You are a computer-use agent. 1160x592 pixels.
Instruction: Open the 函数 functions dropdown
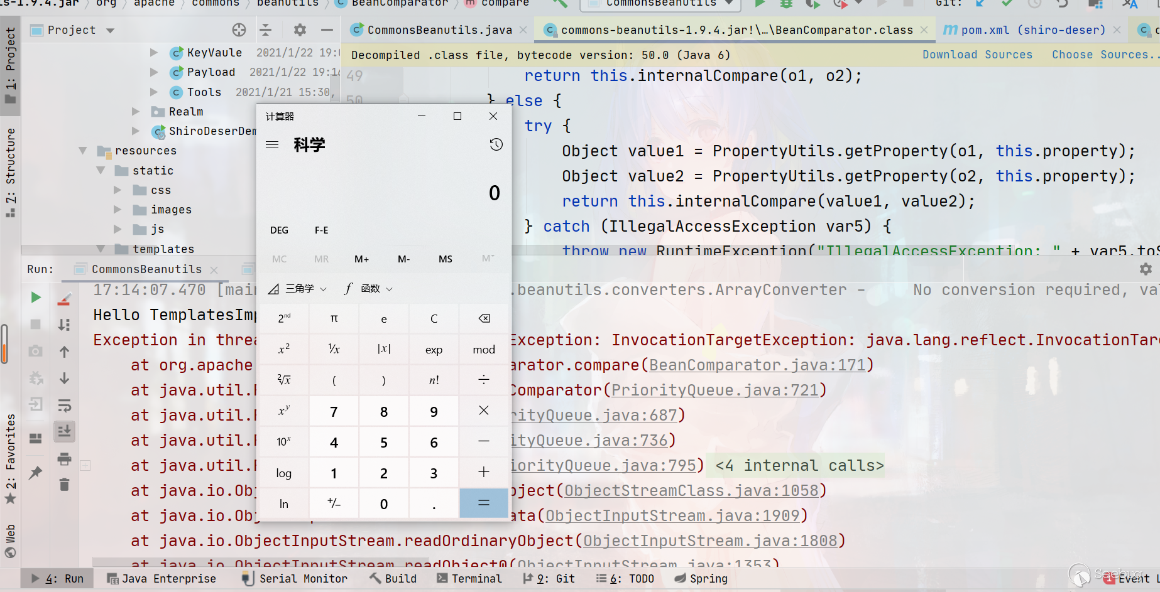click(369, 288)
